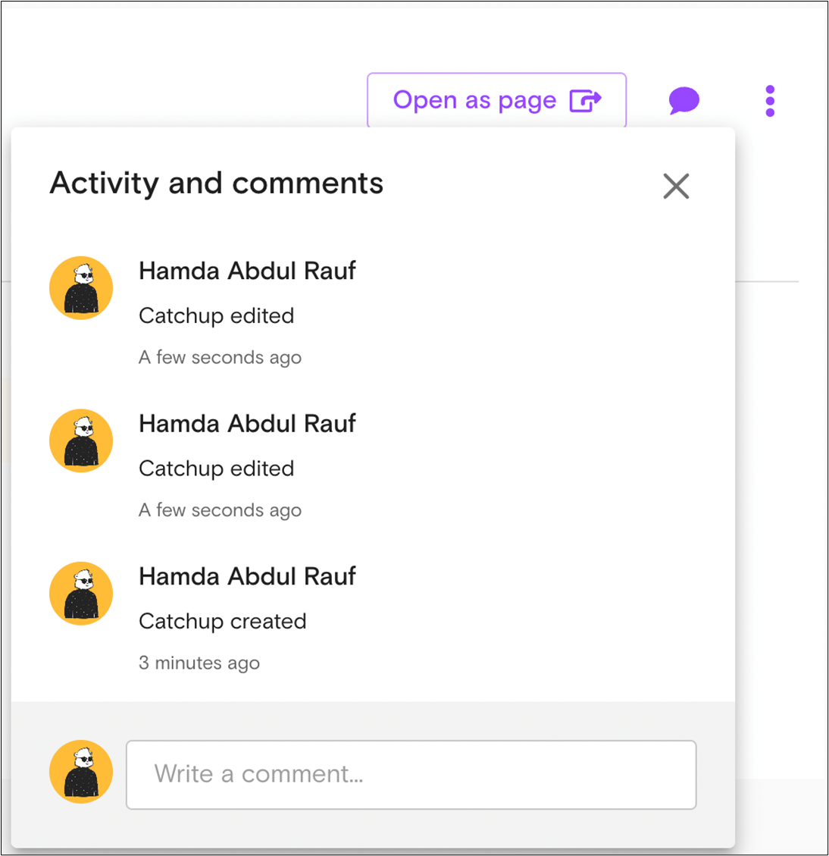Click the avatar on second Catchup edited entry

pyautogui.click(x=81, y=441)
